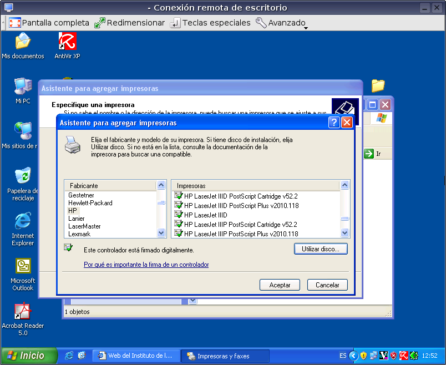Minimize the remote desktop connection window
The width and height of the screenshot is (446, 365).
click(x=425, y=8)
